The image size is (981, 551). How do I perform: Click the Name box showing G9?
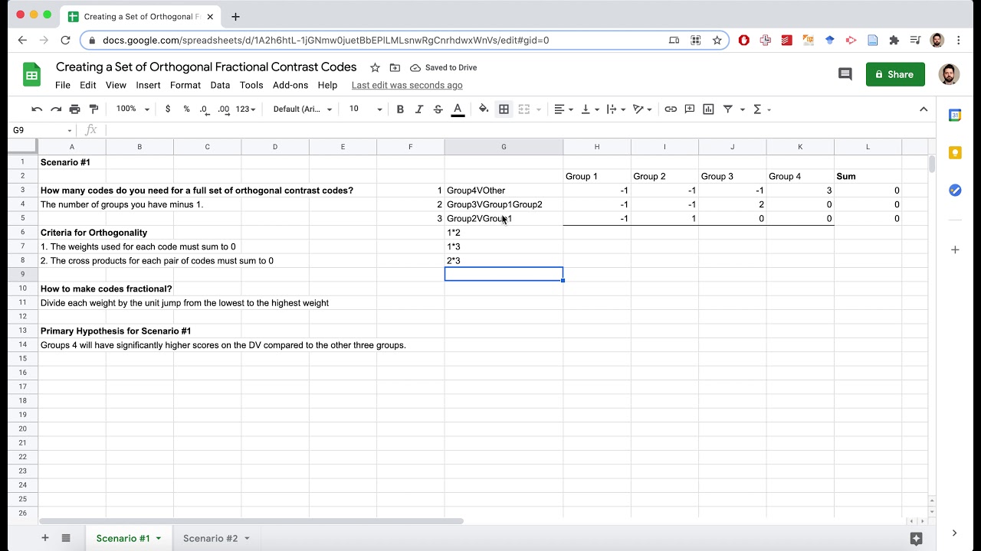[x=42, y=130]
